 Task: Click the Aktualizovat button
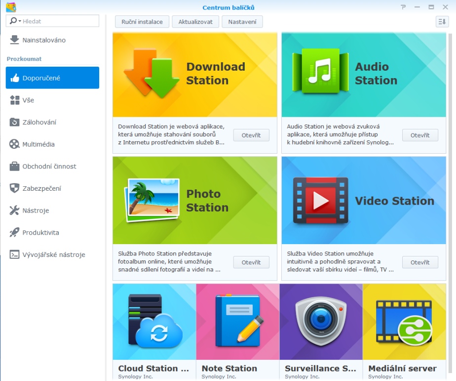point(195,22)
